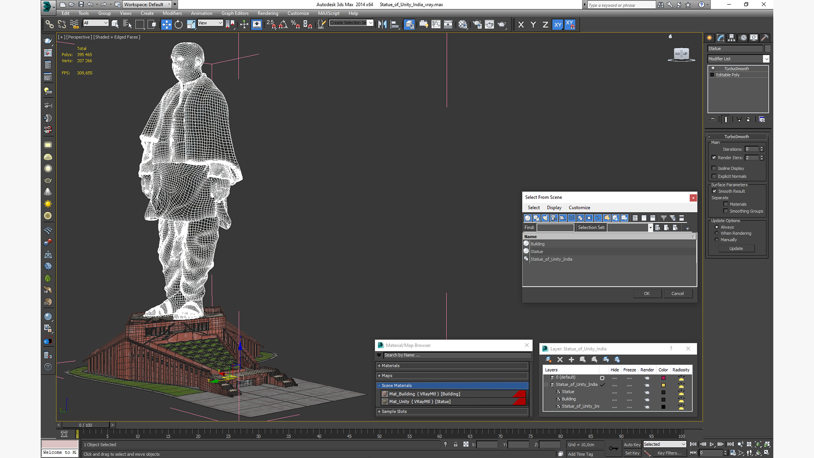Toggle the Render Iters checkbox
814x458 pixels.
coord(714,157)
